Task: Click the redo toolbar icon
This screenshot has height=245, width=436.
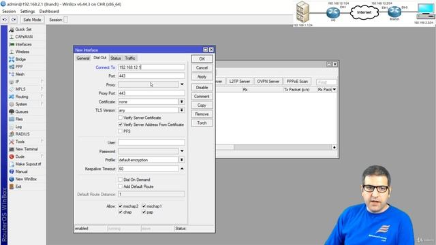Action: click(x=14, y=20)
